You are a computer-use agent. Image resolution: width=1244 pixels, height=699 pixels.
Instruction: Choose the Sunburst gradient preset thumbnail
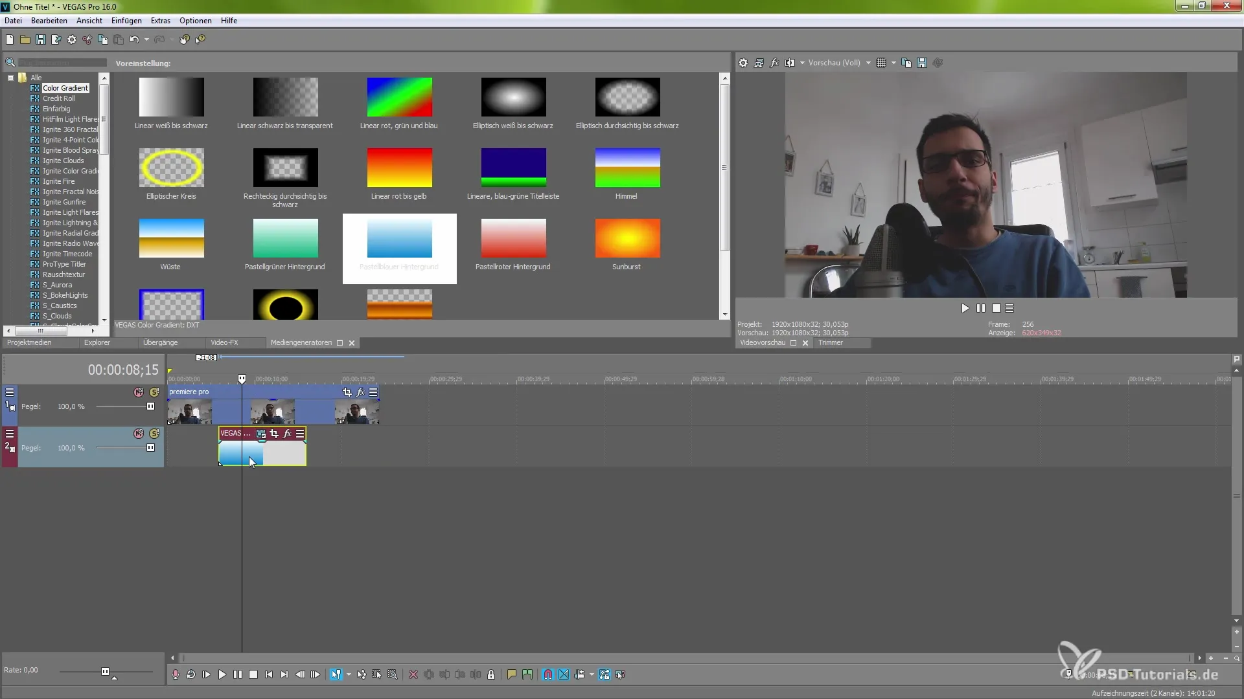pos(627,238)
